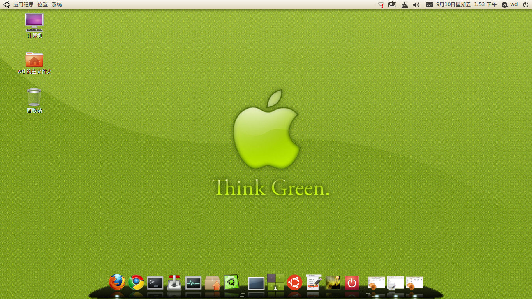
Task: Click the power session icon in top panel
Action: pyautogui.click(x=526, y=5)
